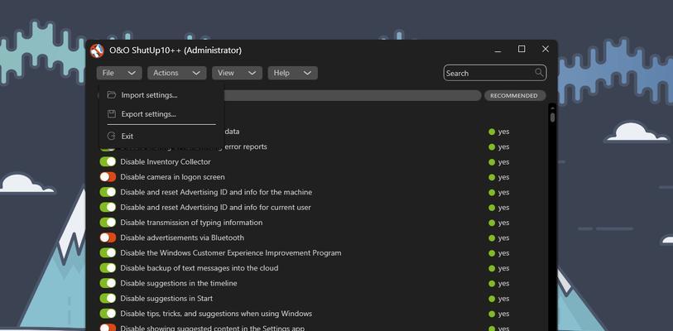Toggle Windows Customer Experience Improvement Program switch

pos(108,253)
